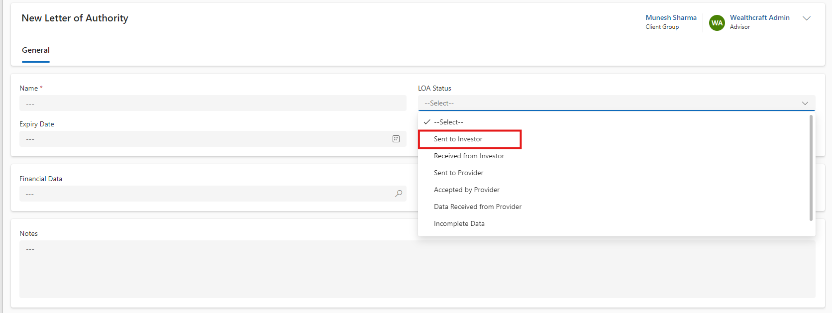Select 'Sent to Provider' status

pos(458,173)
